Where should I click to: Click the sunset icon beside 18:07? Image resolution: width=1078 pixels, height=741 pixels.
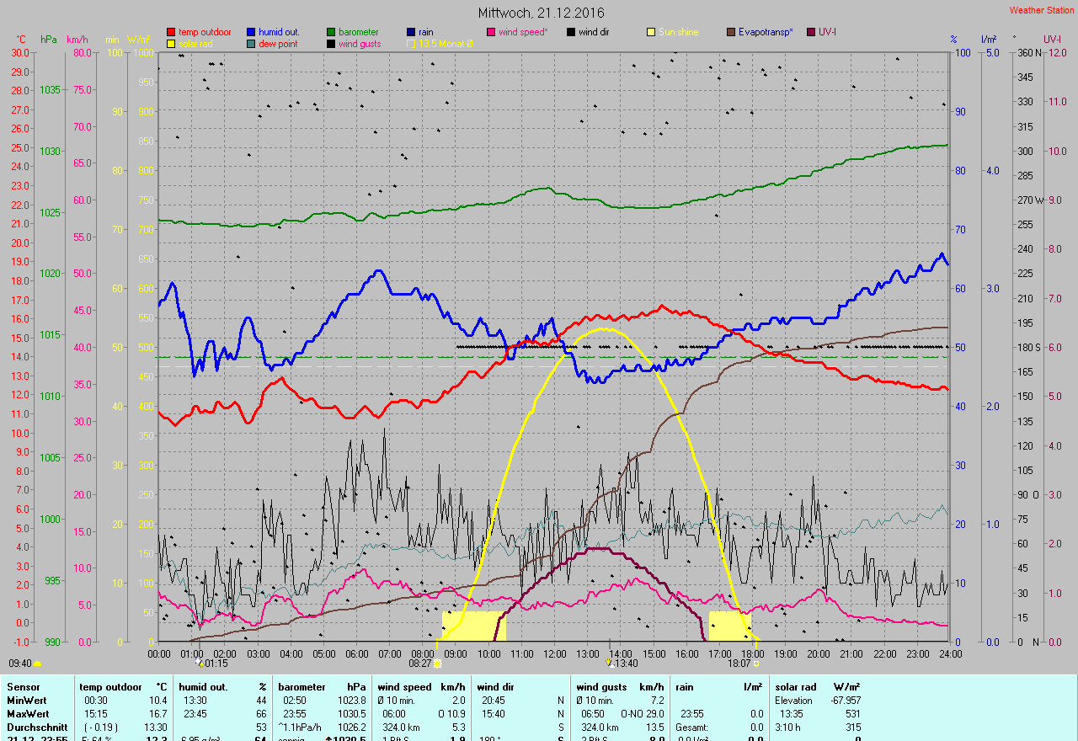coord(756,664)
